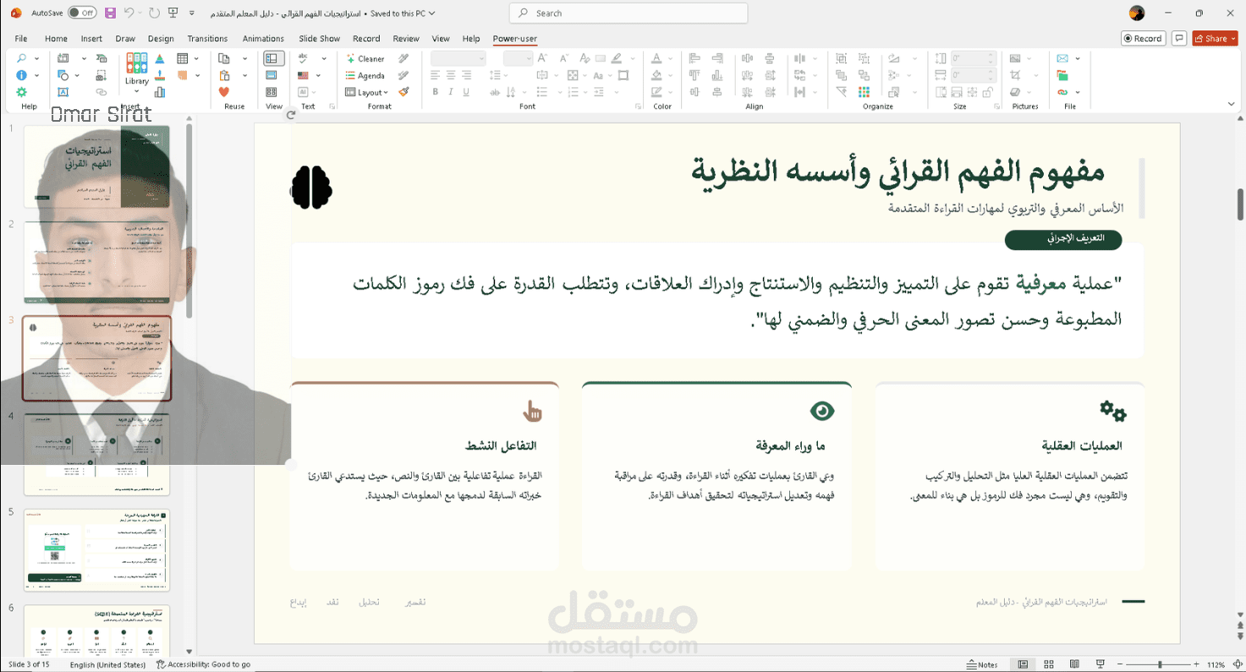Click the font color swatch in Color group
1246x672 pixels.
tap(656, 58)
